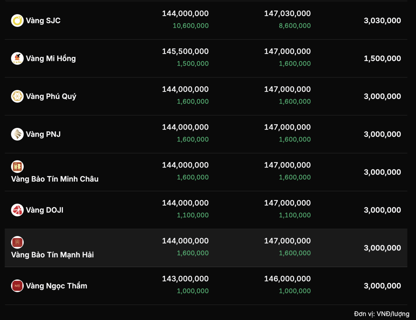
Task: Open the Vàng SJC name link
Action: coord(43,21)
